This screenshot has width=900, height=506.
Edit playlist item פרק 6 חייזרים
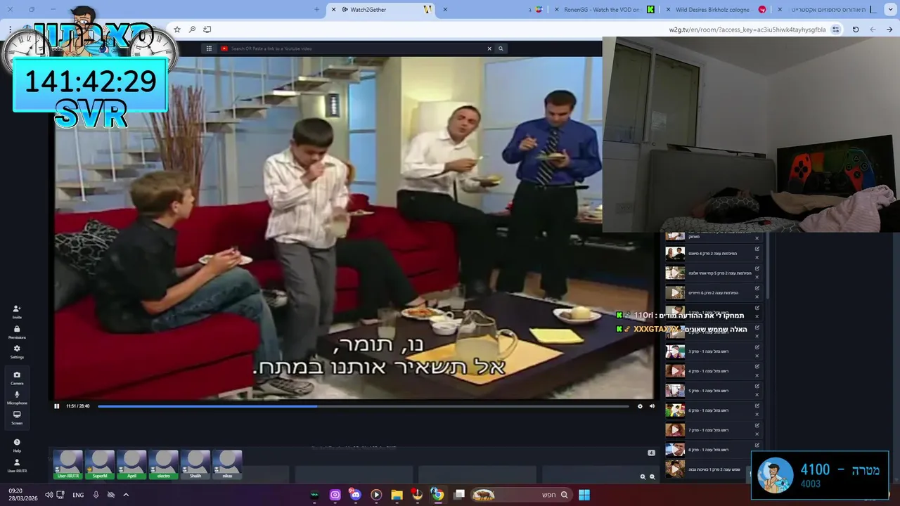coord(757,288)
